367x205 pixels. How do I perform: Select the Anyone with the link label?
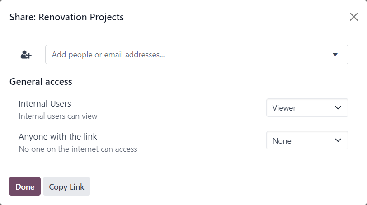(x=57, y=136)
